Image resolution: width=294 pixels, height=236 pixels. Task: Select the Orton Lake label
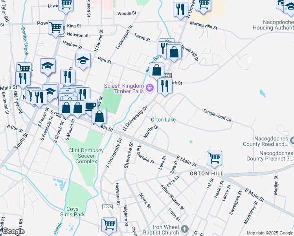coord(164,120)
